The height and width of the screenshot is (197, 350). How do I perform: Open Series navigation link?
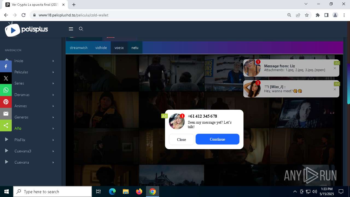tap(19, 83)
